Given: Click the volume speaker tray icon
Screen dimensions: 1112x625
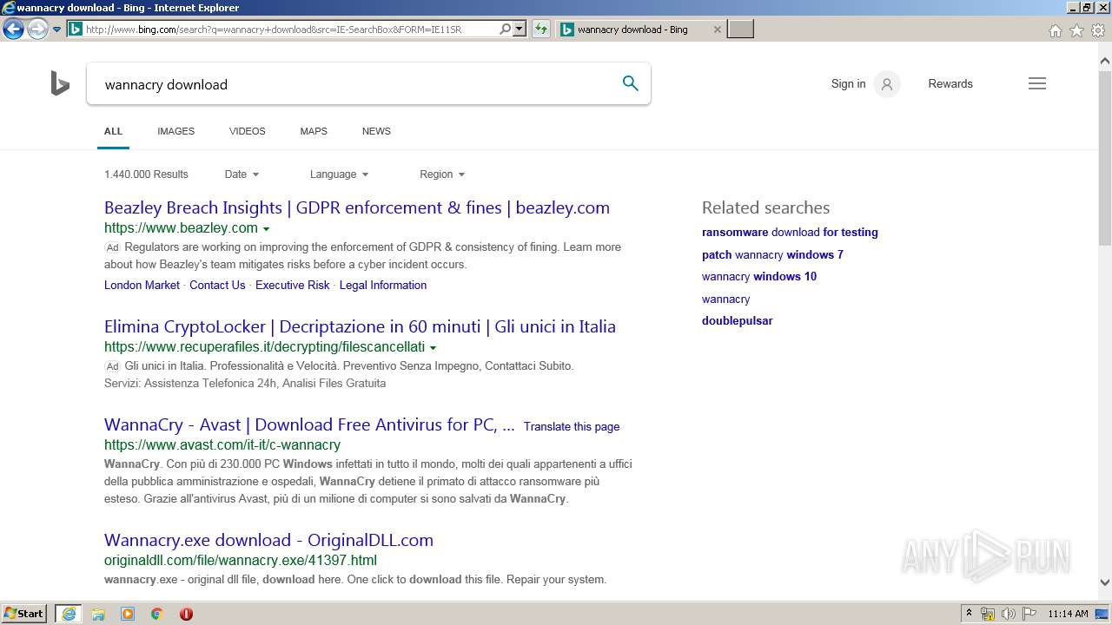Looking at the screenshot, I should click(1008, 614).
